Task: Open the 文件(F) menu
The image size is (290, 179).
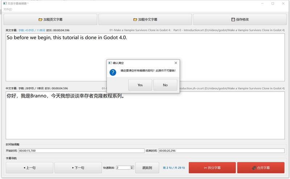Action: click(8, 9)
